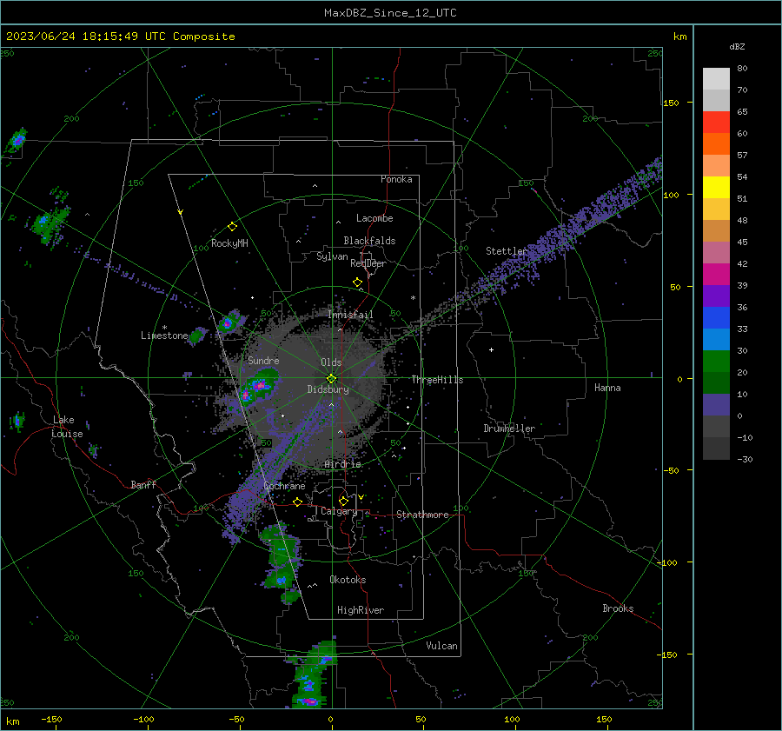Click the Olds label
782x731 pixels.
331,362
